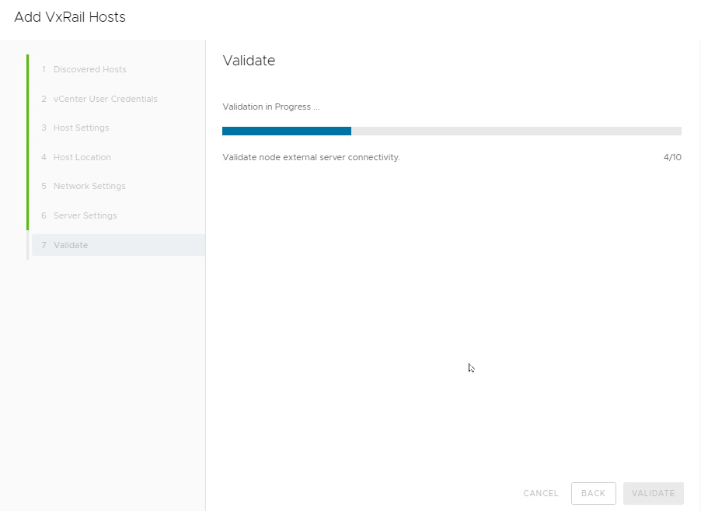Click the unfilled gray progress bar area
The image size is (701, 511).
click(x=516, y=131)
